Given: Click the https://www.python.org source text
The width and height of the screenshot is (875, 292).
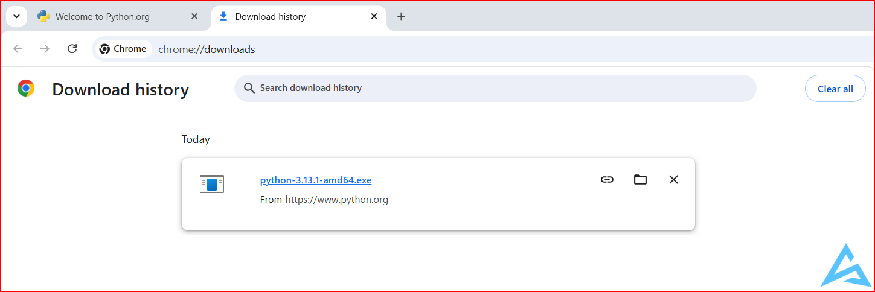Looking at the screenshot, I should [x=337, y=199].
